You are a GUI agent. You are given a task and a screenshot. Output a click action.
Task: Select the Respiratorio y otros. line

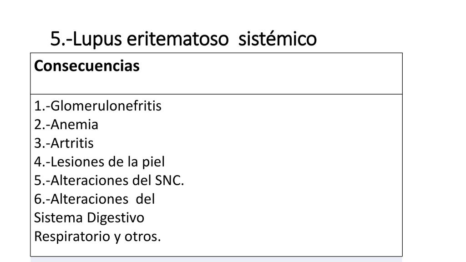tap(97, 237)
